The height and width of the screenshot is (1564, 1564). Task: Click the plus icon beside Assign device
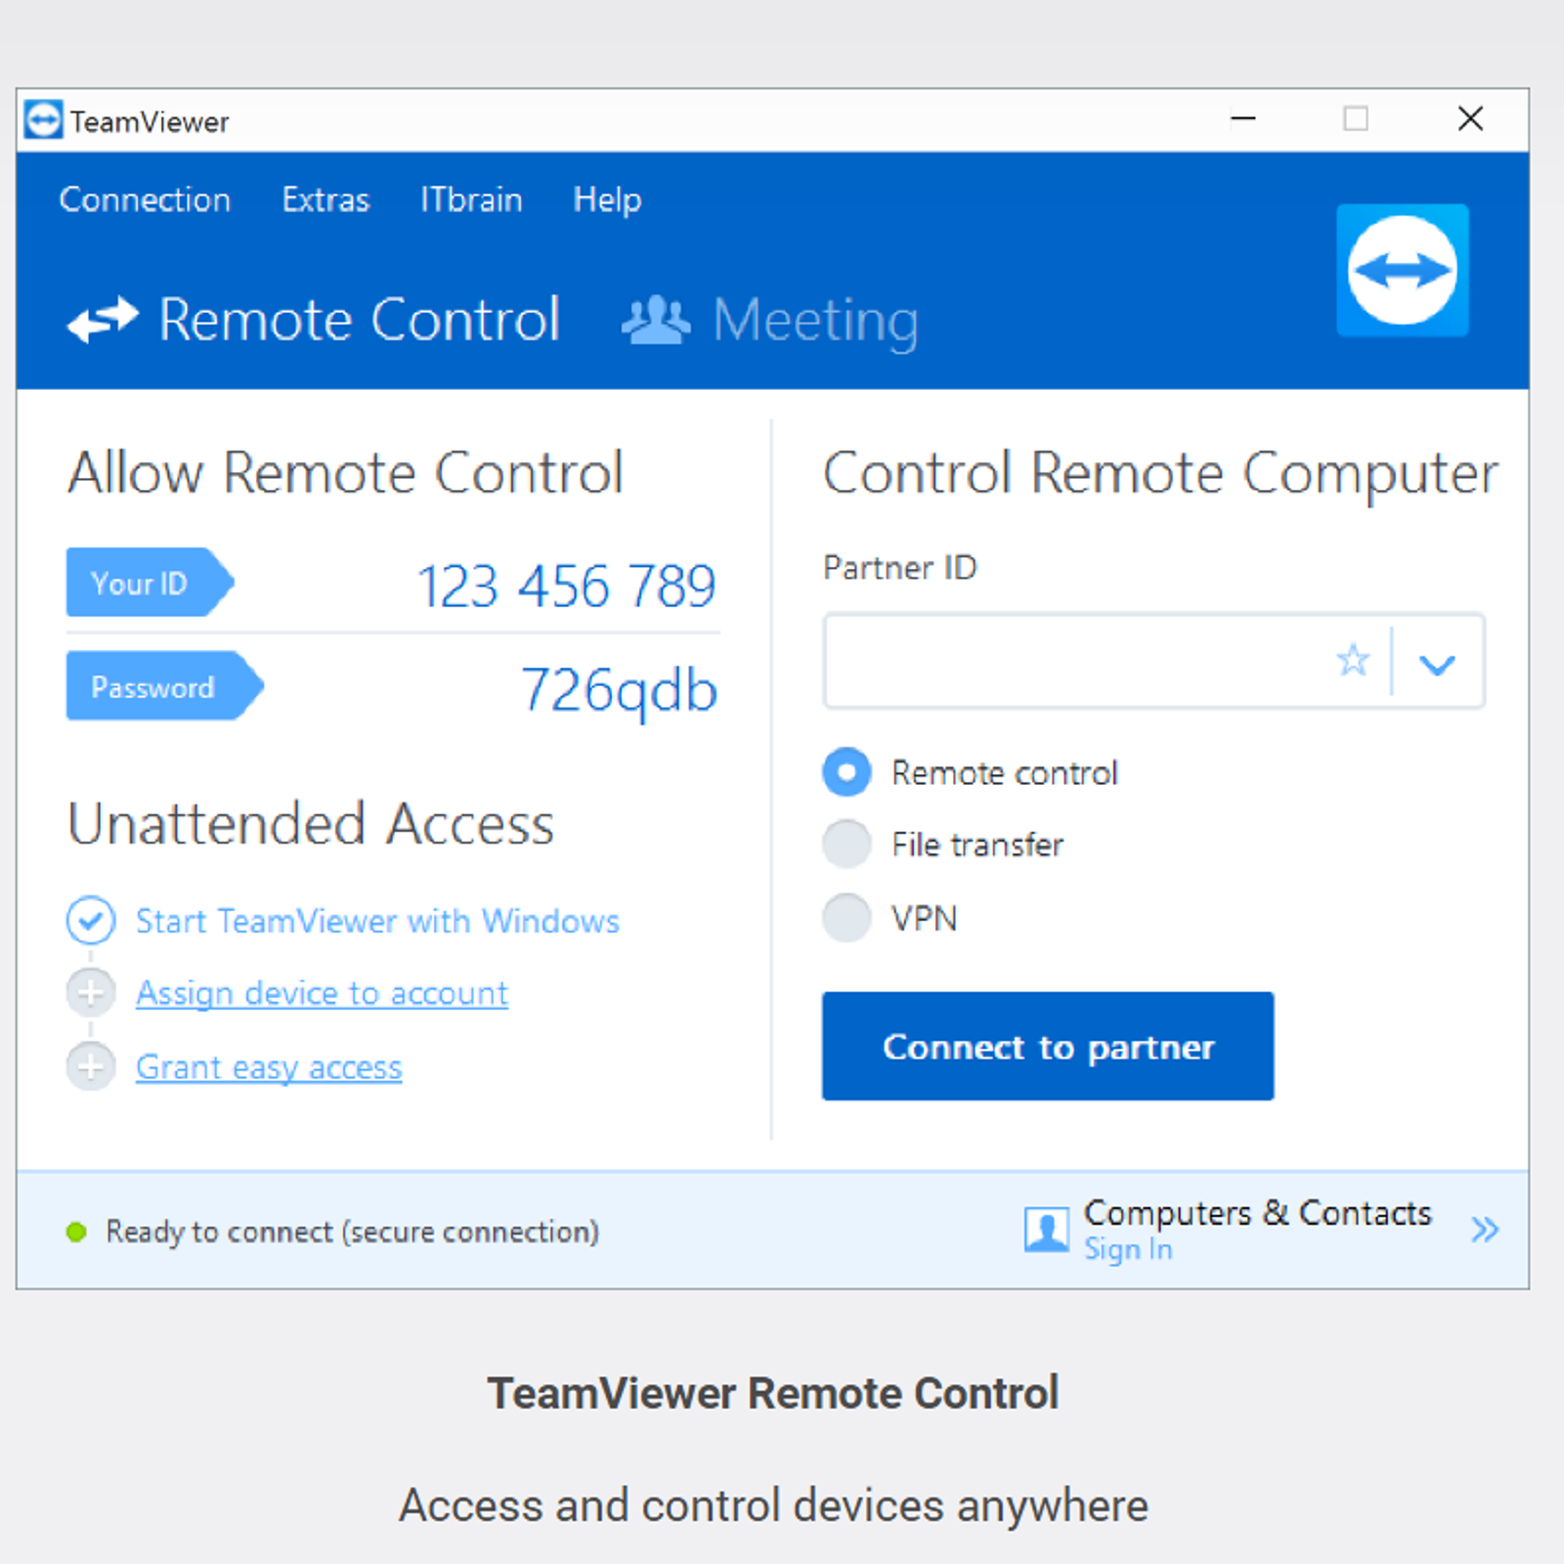coord(91,993)
